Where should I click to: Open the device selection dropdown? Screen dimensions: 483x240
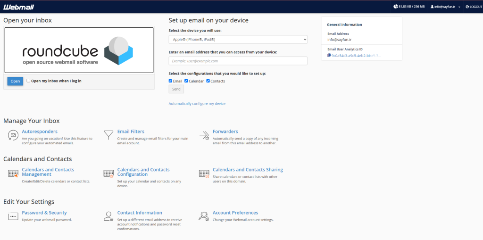click(x=238, y=40)
